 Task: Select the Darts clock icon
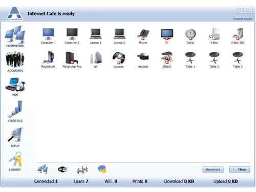190,34
